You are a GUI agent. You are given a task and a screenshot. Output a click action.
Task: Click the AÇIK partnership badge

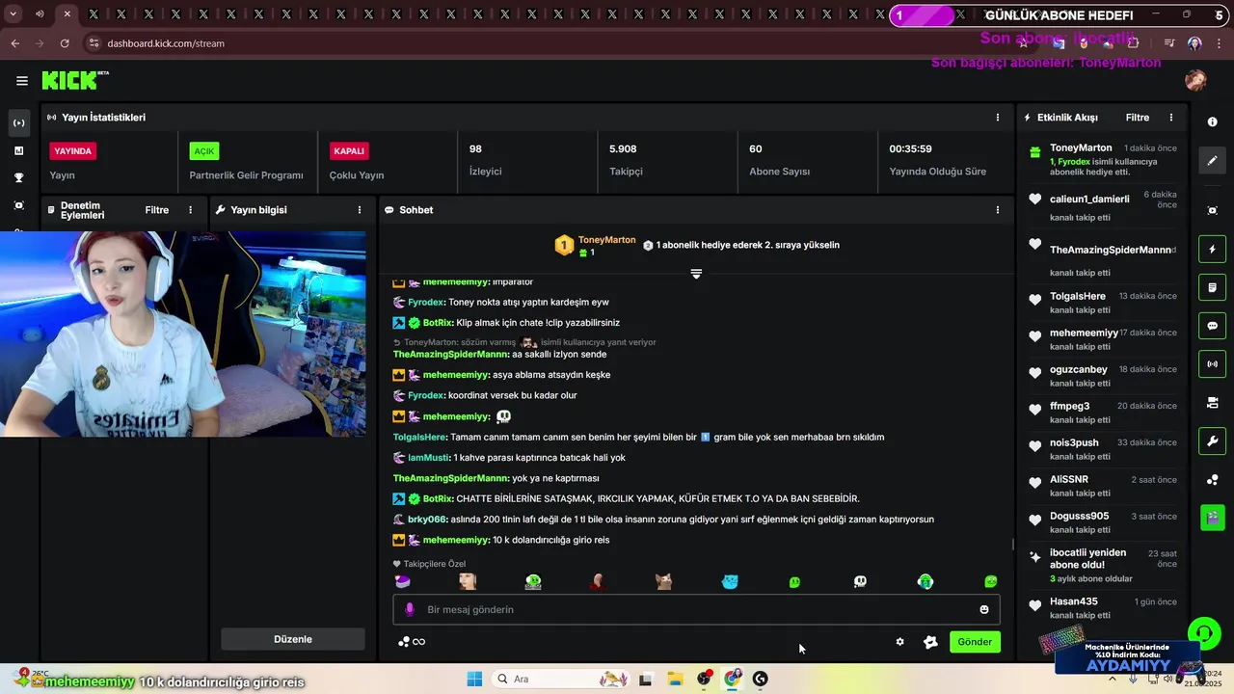pos(204,151)
